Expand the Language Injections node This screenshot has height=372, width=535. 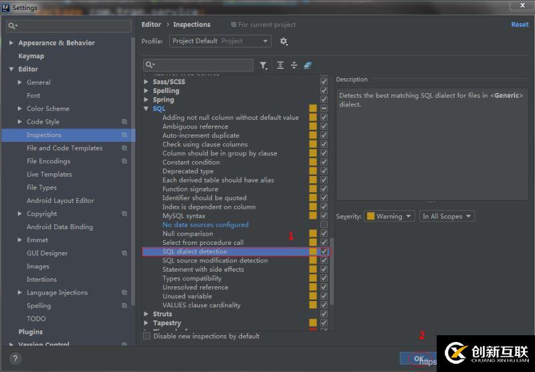[x=20, y=292]
